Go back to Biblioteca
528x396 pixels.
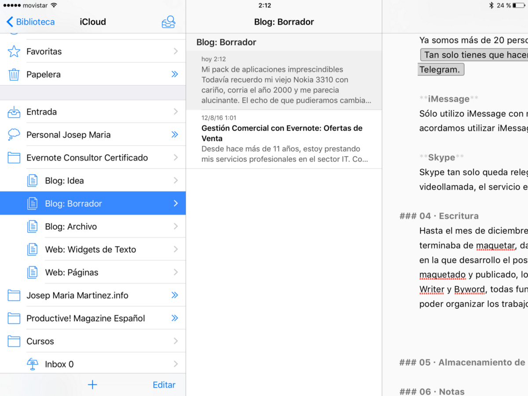30,22
